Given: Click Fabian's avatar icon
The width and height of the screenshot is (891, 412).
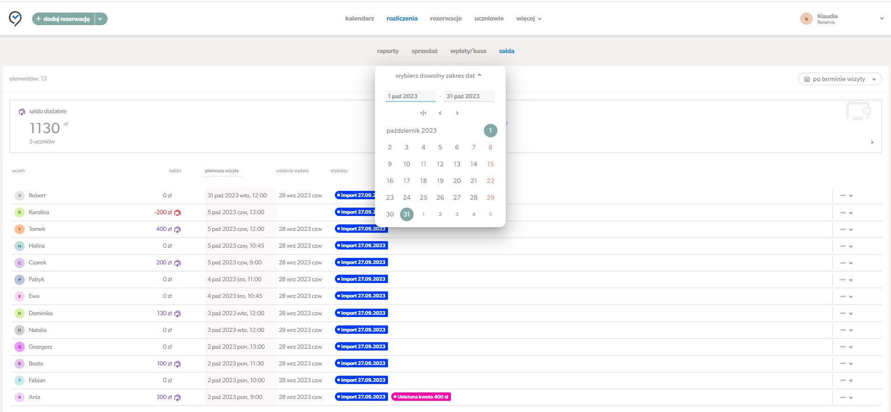Looking at the screenshot, I should pos(20,380).
